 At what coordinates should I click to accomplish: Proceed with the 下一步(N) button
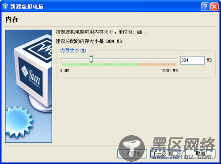coord(165,154)
